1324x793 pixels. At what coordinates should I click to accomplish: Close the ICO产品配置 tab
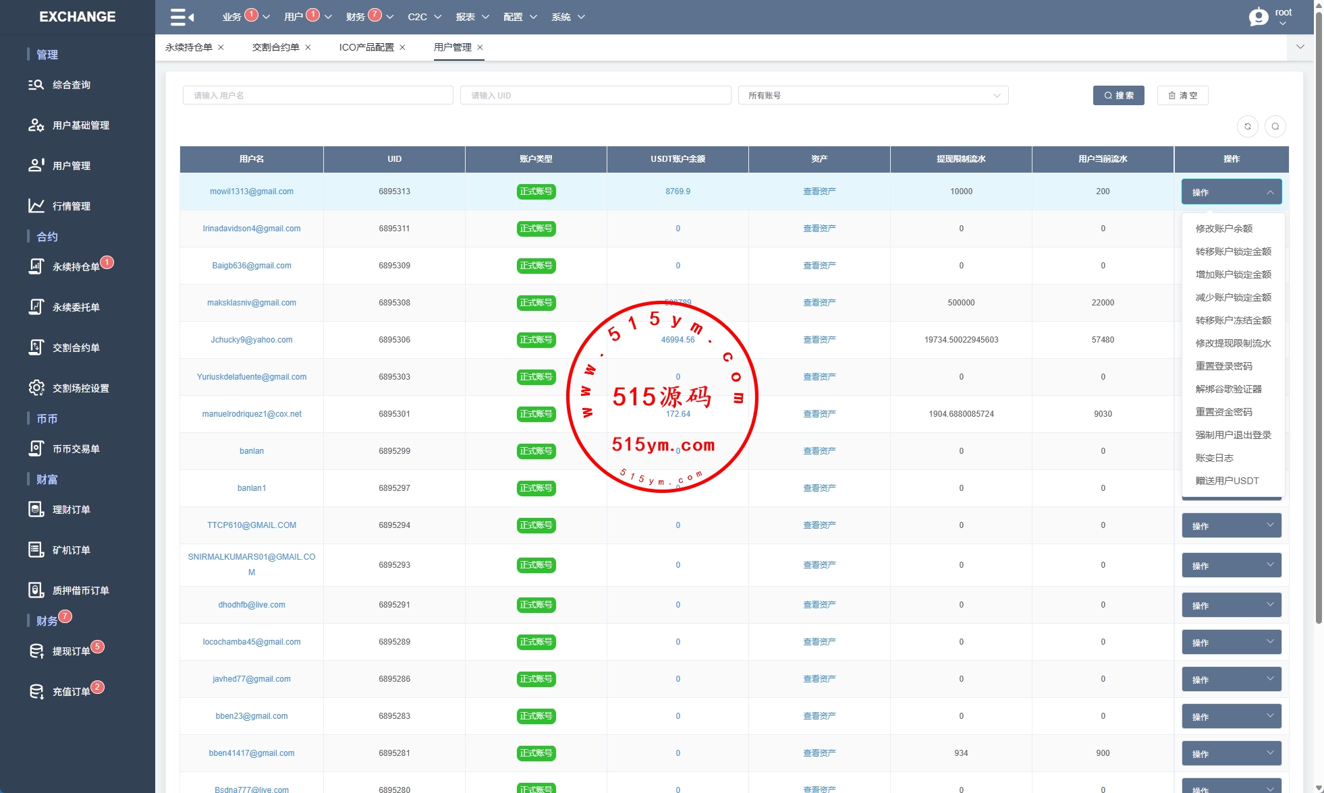tap(403, 47)
